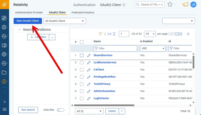Switch to Authentication Provider tab

(x=29, y=13)
